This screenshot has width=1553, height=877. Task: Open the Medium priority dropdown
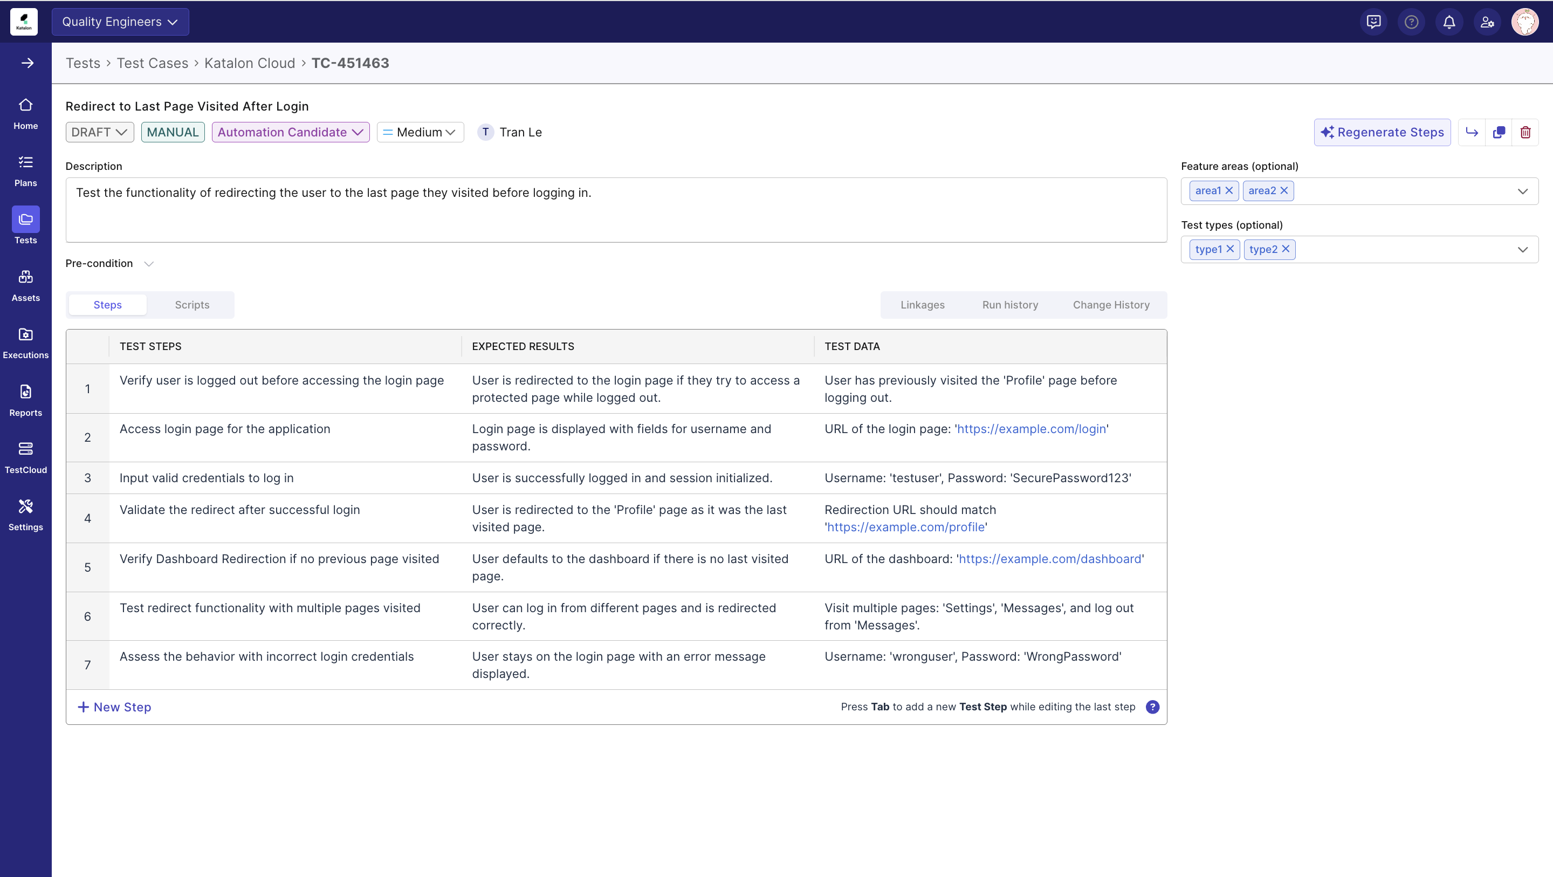tap(420, 132)
